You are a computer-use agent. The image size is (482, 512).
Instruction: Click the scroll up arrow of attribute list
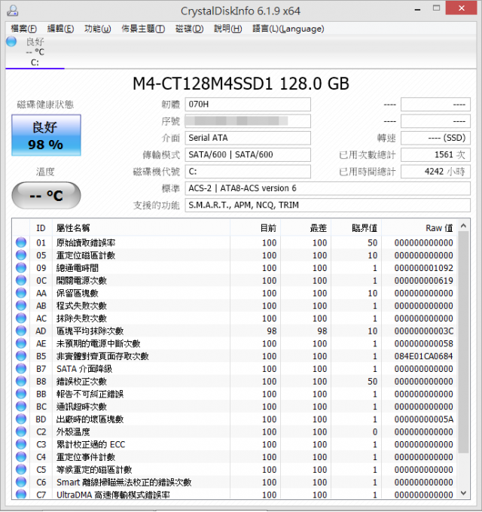463,226
